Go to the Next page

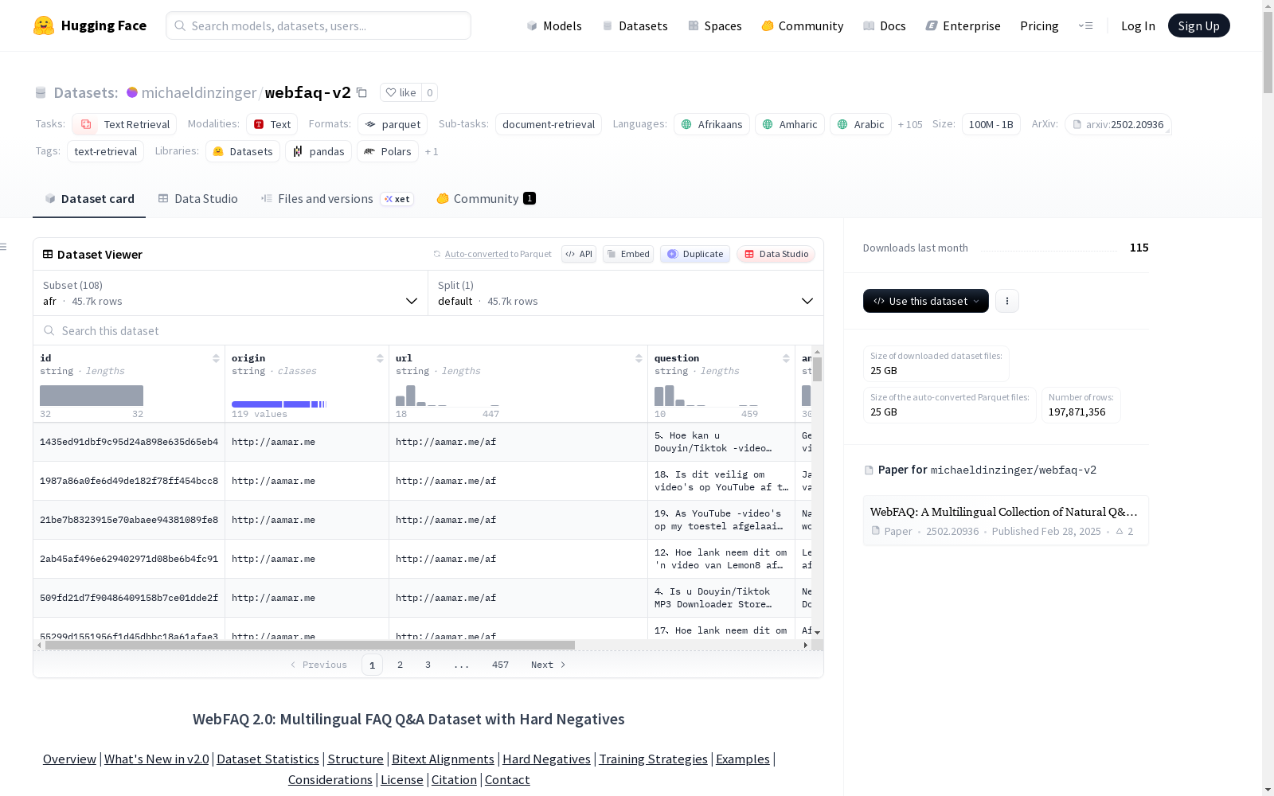pyautogui.click(x=549, y=665)
